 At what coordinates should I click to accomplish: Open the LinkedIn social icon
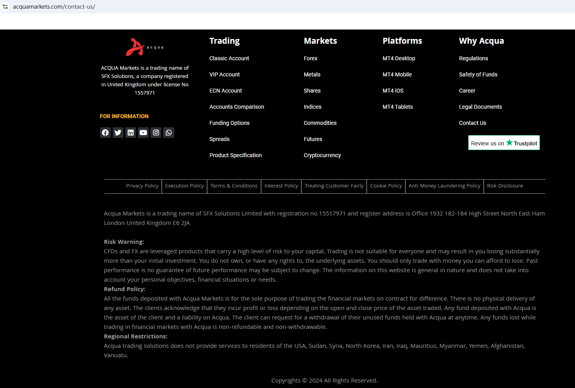click(130, 133)
